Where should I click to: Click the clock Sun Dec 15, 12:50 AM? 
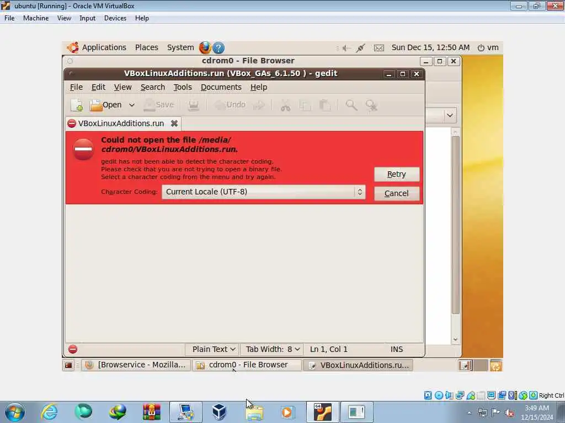[x=430, y=47]
